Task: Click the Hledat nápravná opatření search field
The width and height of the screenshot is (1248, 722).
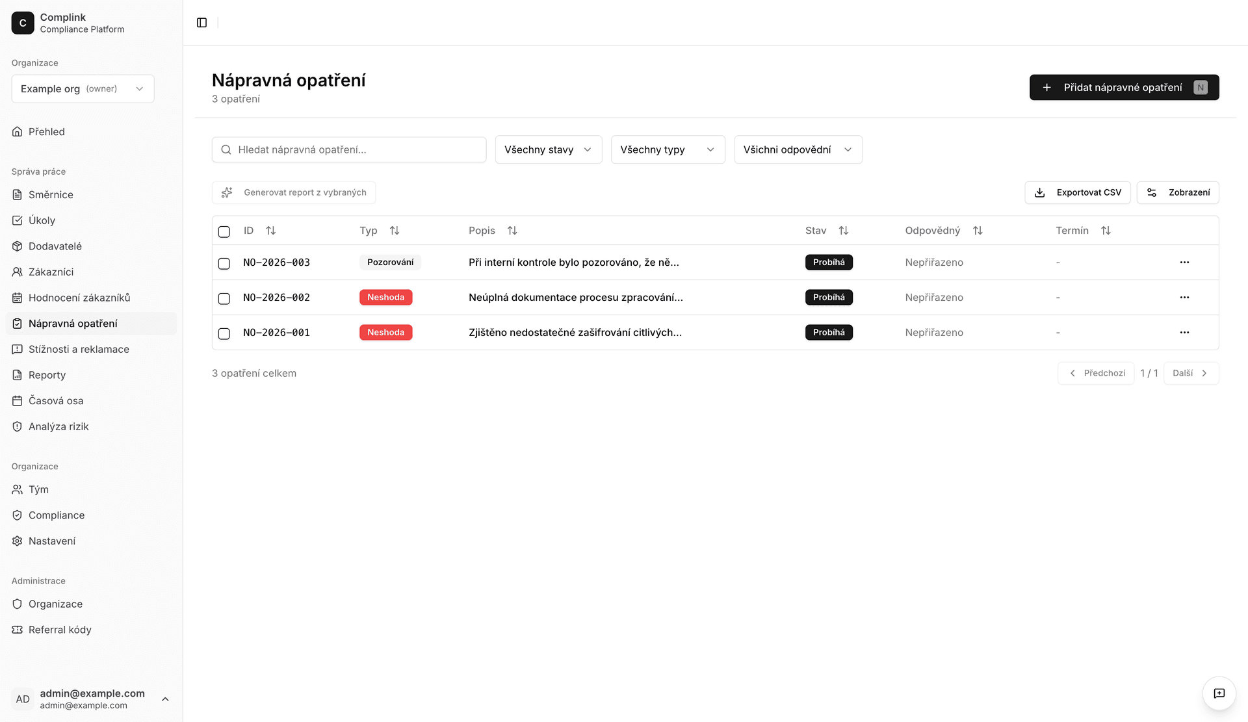Action: point(349,149)
